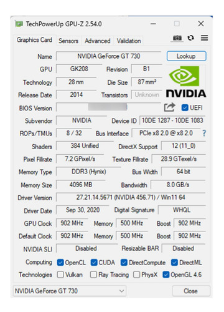This screenshot has width=224, height=312.
Task: Click the NVIDIA logo image
Action: (186, 82)
